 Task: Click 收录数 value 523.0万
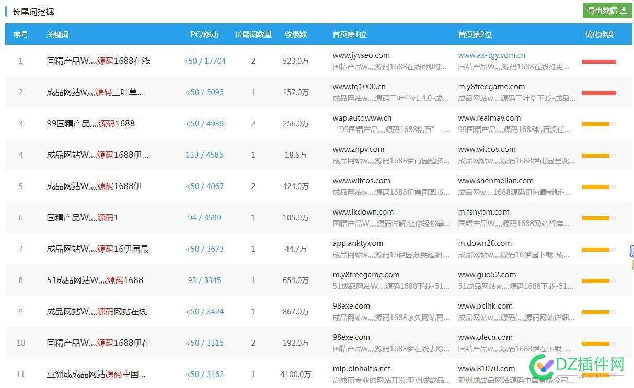[296, 61]
